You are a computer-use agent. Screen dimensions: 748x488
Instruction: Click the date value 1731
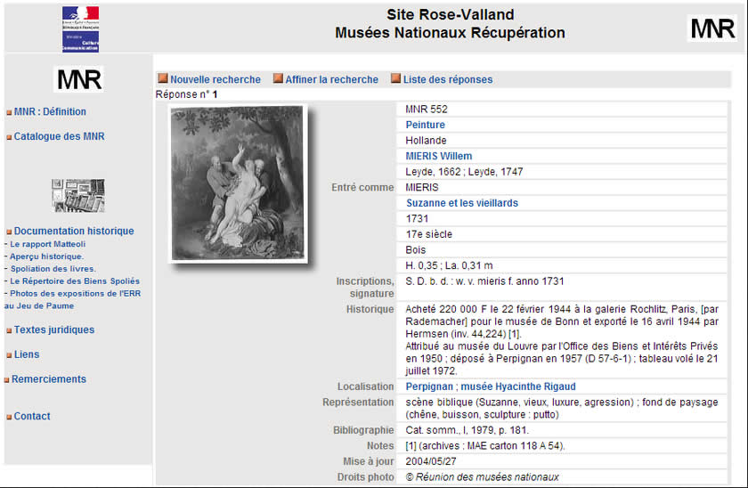(x=417, y=219)
